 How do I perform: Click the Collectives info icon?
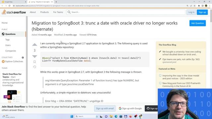tap(23, 58)
